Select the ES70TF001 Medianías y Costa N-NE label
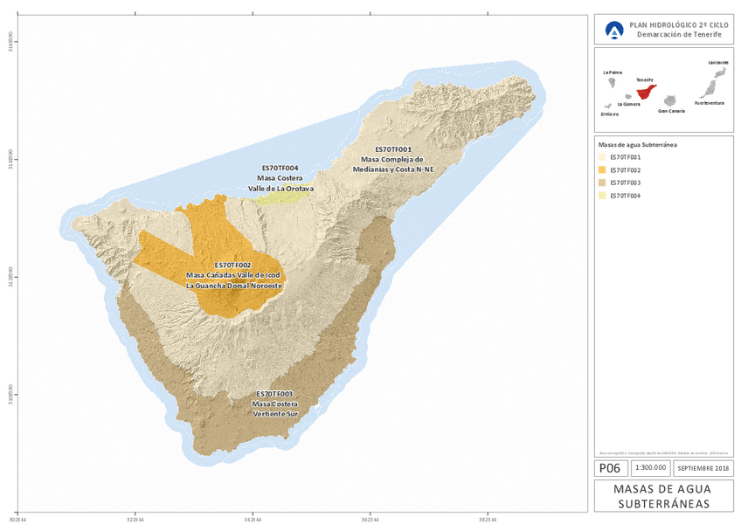 click(x=392, y=159)
